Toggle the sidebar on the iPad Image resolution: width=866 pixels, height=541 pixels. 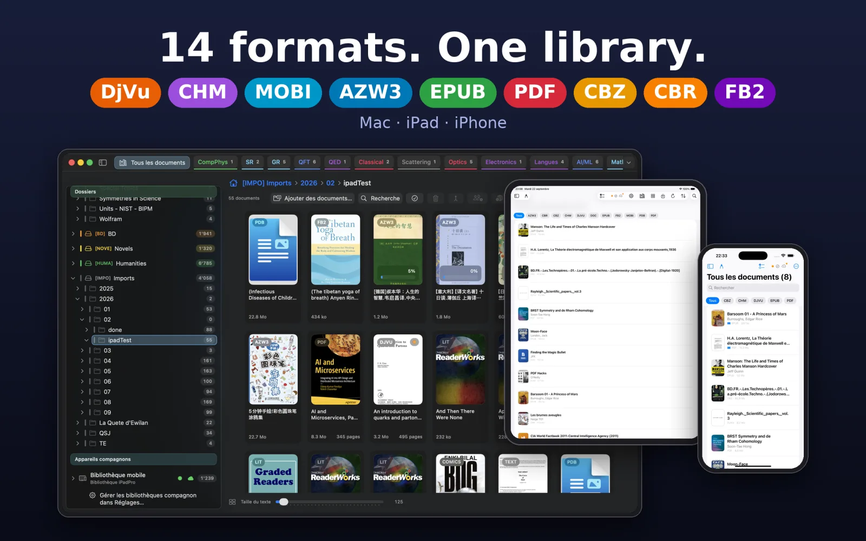tap(517, 196)
